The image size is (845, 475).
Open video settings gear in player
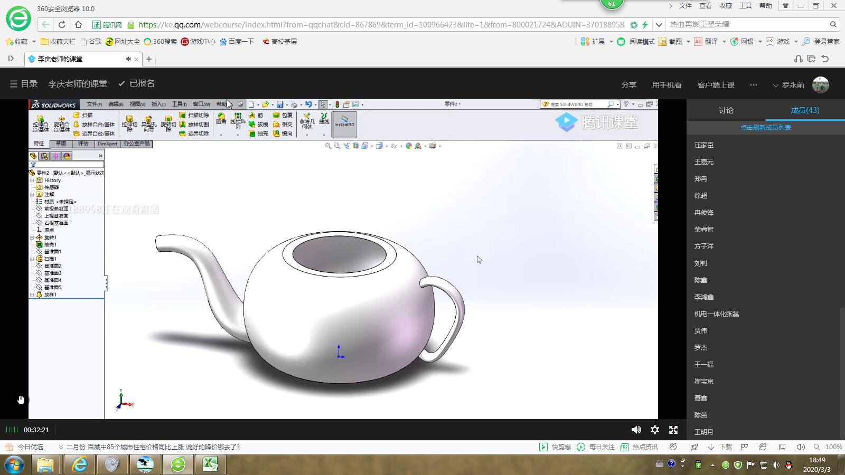click(x=655, y=430)
